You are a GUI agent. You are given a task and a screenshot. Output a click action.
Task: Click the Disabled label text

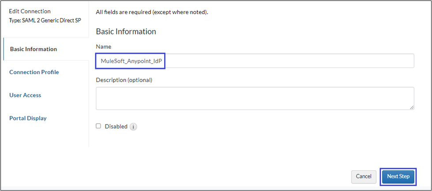click(x=116, y=127)
